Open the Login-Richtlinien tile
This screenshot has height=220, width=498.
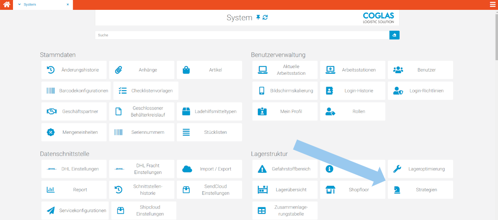pyautogui.click(x=420, y=91)
